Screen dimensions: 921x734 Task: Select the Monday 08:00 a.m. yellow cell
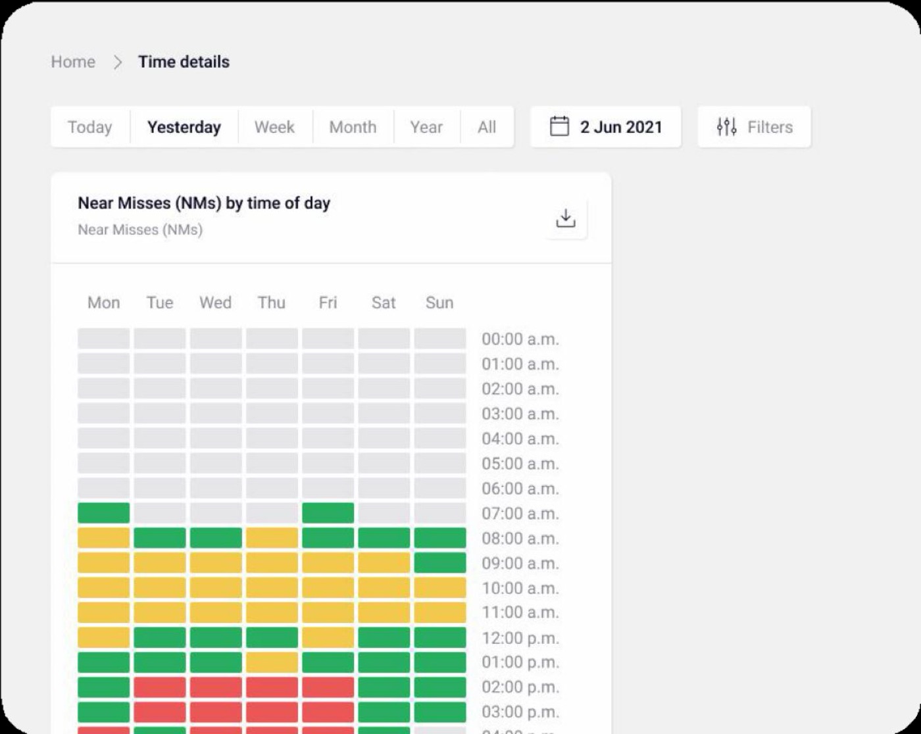[104, 538]
